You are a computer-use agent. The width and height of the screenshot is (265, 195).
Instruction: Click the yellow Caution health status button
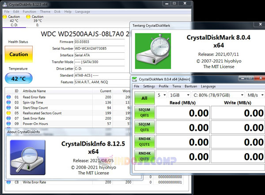point(19,54)
